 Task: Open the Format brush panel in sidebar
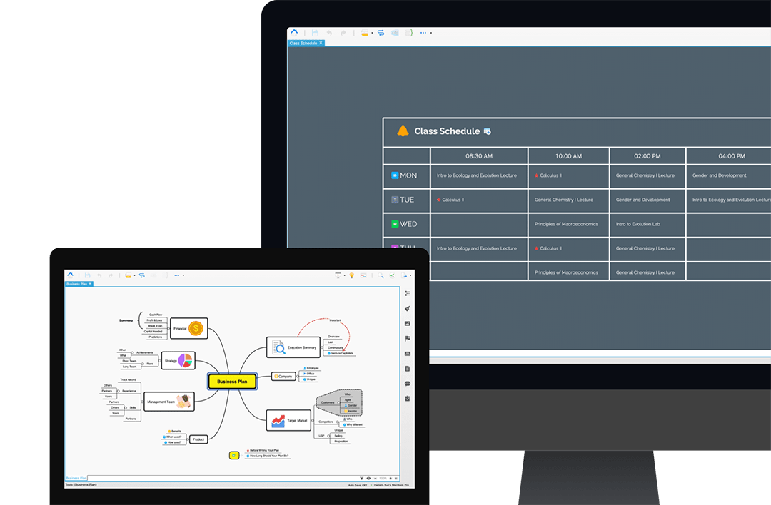(x=407, y=309)
